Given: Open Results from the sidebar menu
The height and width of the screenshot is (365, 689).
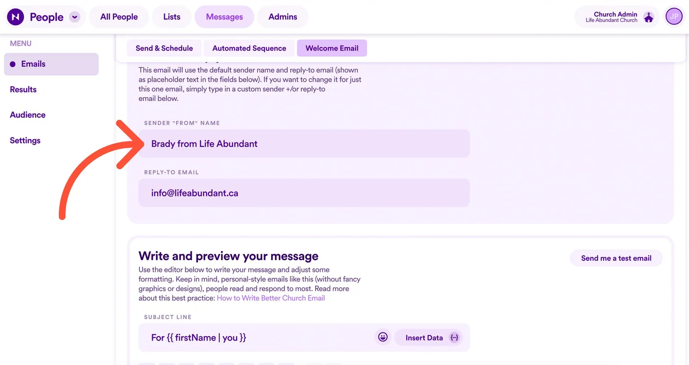Looking at the screenshot, I should click(x=23, y=89).
